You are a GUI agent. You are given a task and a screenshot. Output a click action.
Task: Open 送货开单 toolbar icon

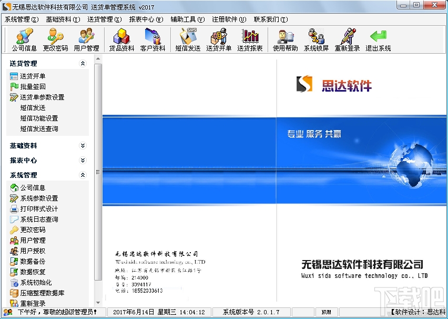pyautogui.click(x=219, y=40)
